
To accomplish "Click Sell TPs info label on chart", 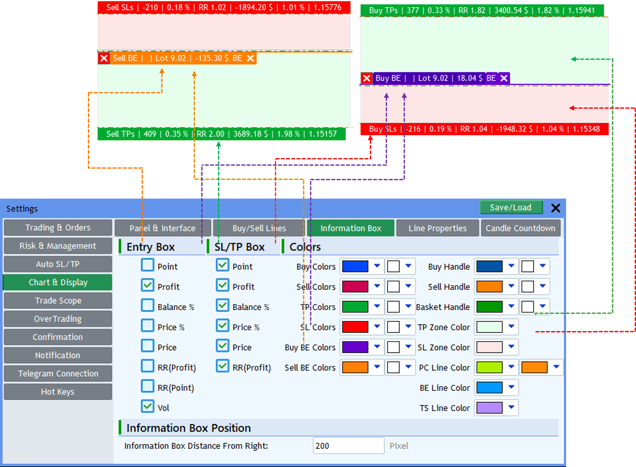I will 222,134.
